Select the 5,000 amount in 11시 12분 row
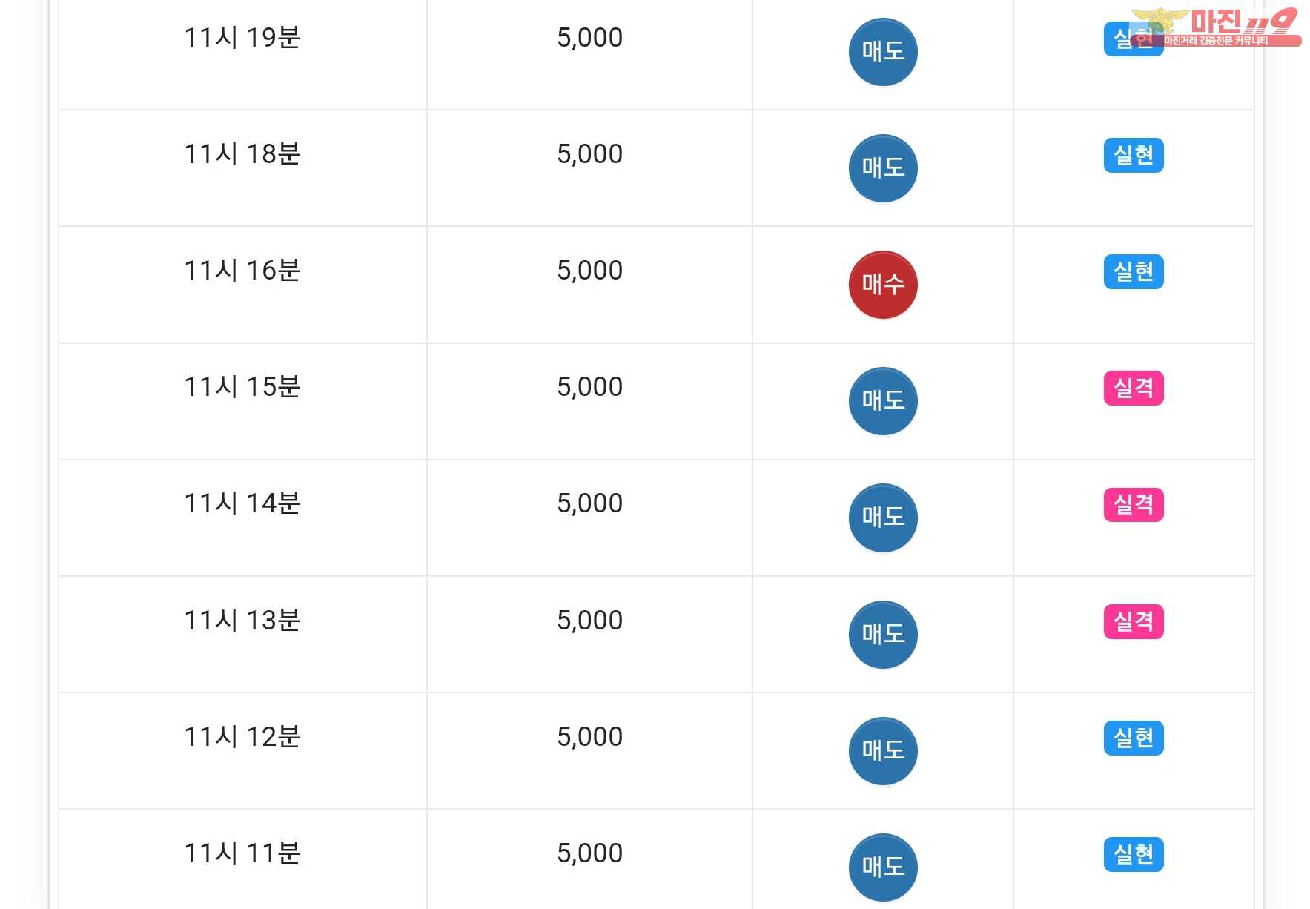Screen dimensions: 1310x909 tap(589, 737)
